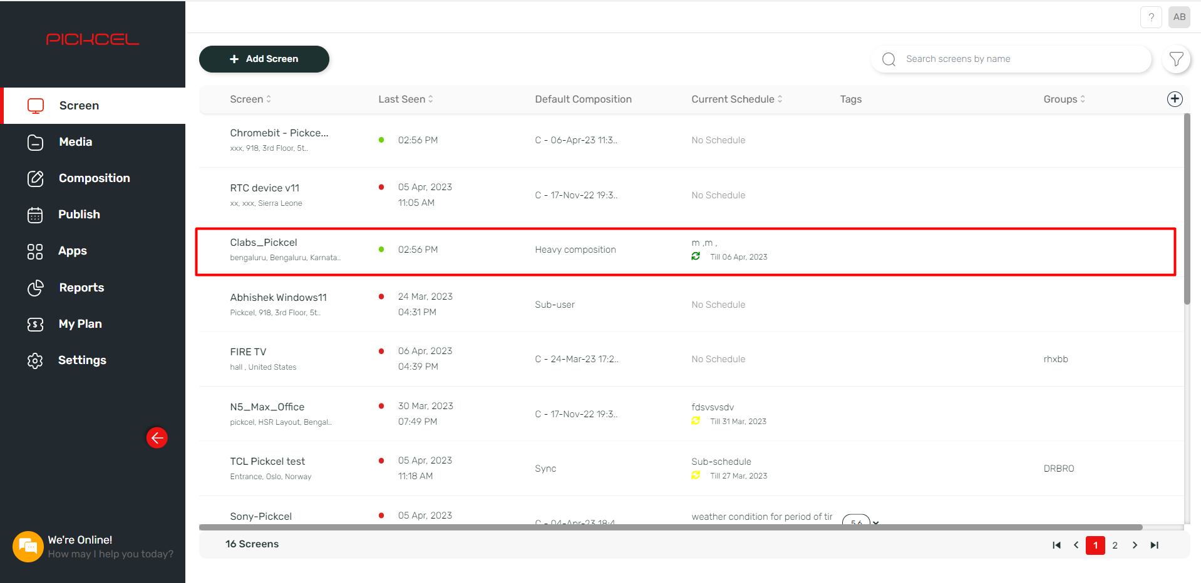Screen dimensions: 1201x583
Task: Click the Pickcel logo
Action: 93,39
